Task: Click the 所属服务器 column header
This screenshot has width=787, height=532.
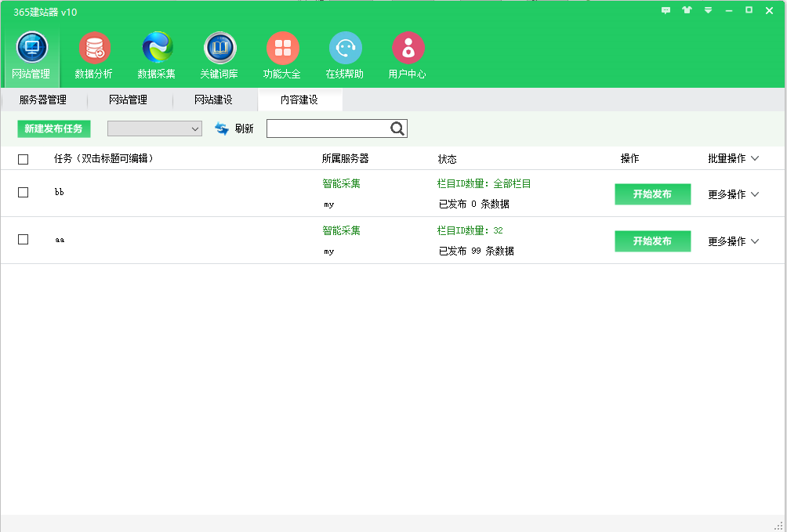Action: (x=346, y=158)
